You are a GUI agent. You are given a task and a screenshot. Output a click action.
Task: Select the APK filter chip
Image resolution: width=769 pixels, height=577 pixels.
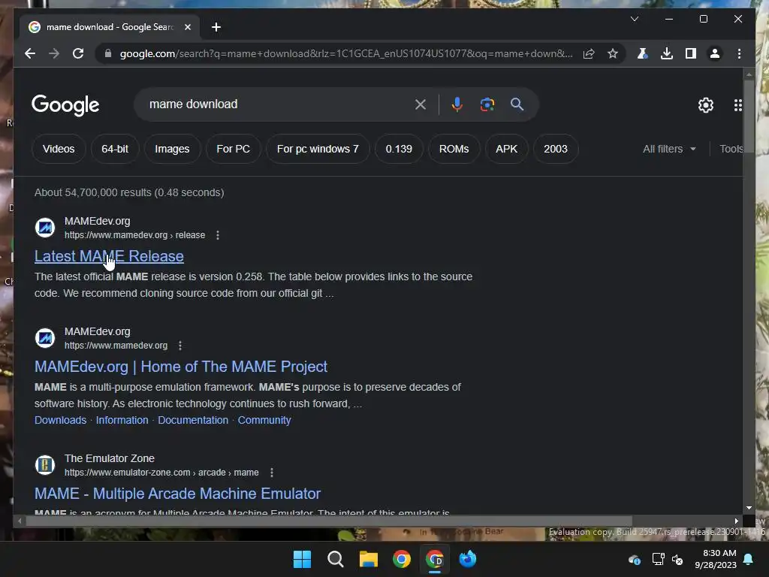506,149
